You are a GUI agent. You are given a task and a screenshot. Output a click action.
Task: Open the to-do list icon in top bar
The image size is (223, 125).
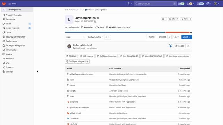[x=200, y=3]
